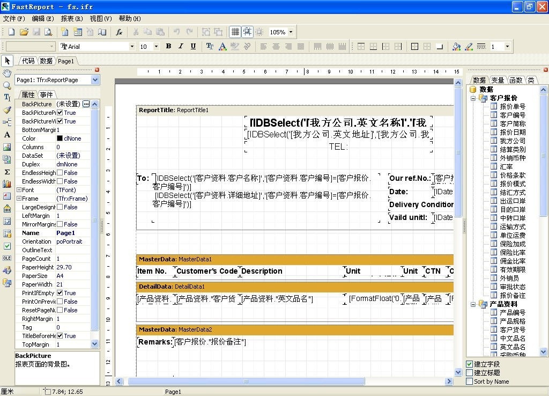Insert a Chart object tool

(7, 184)
